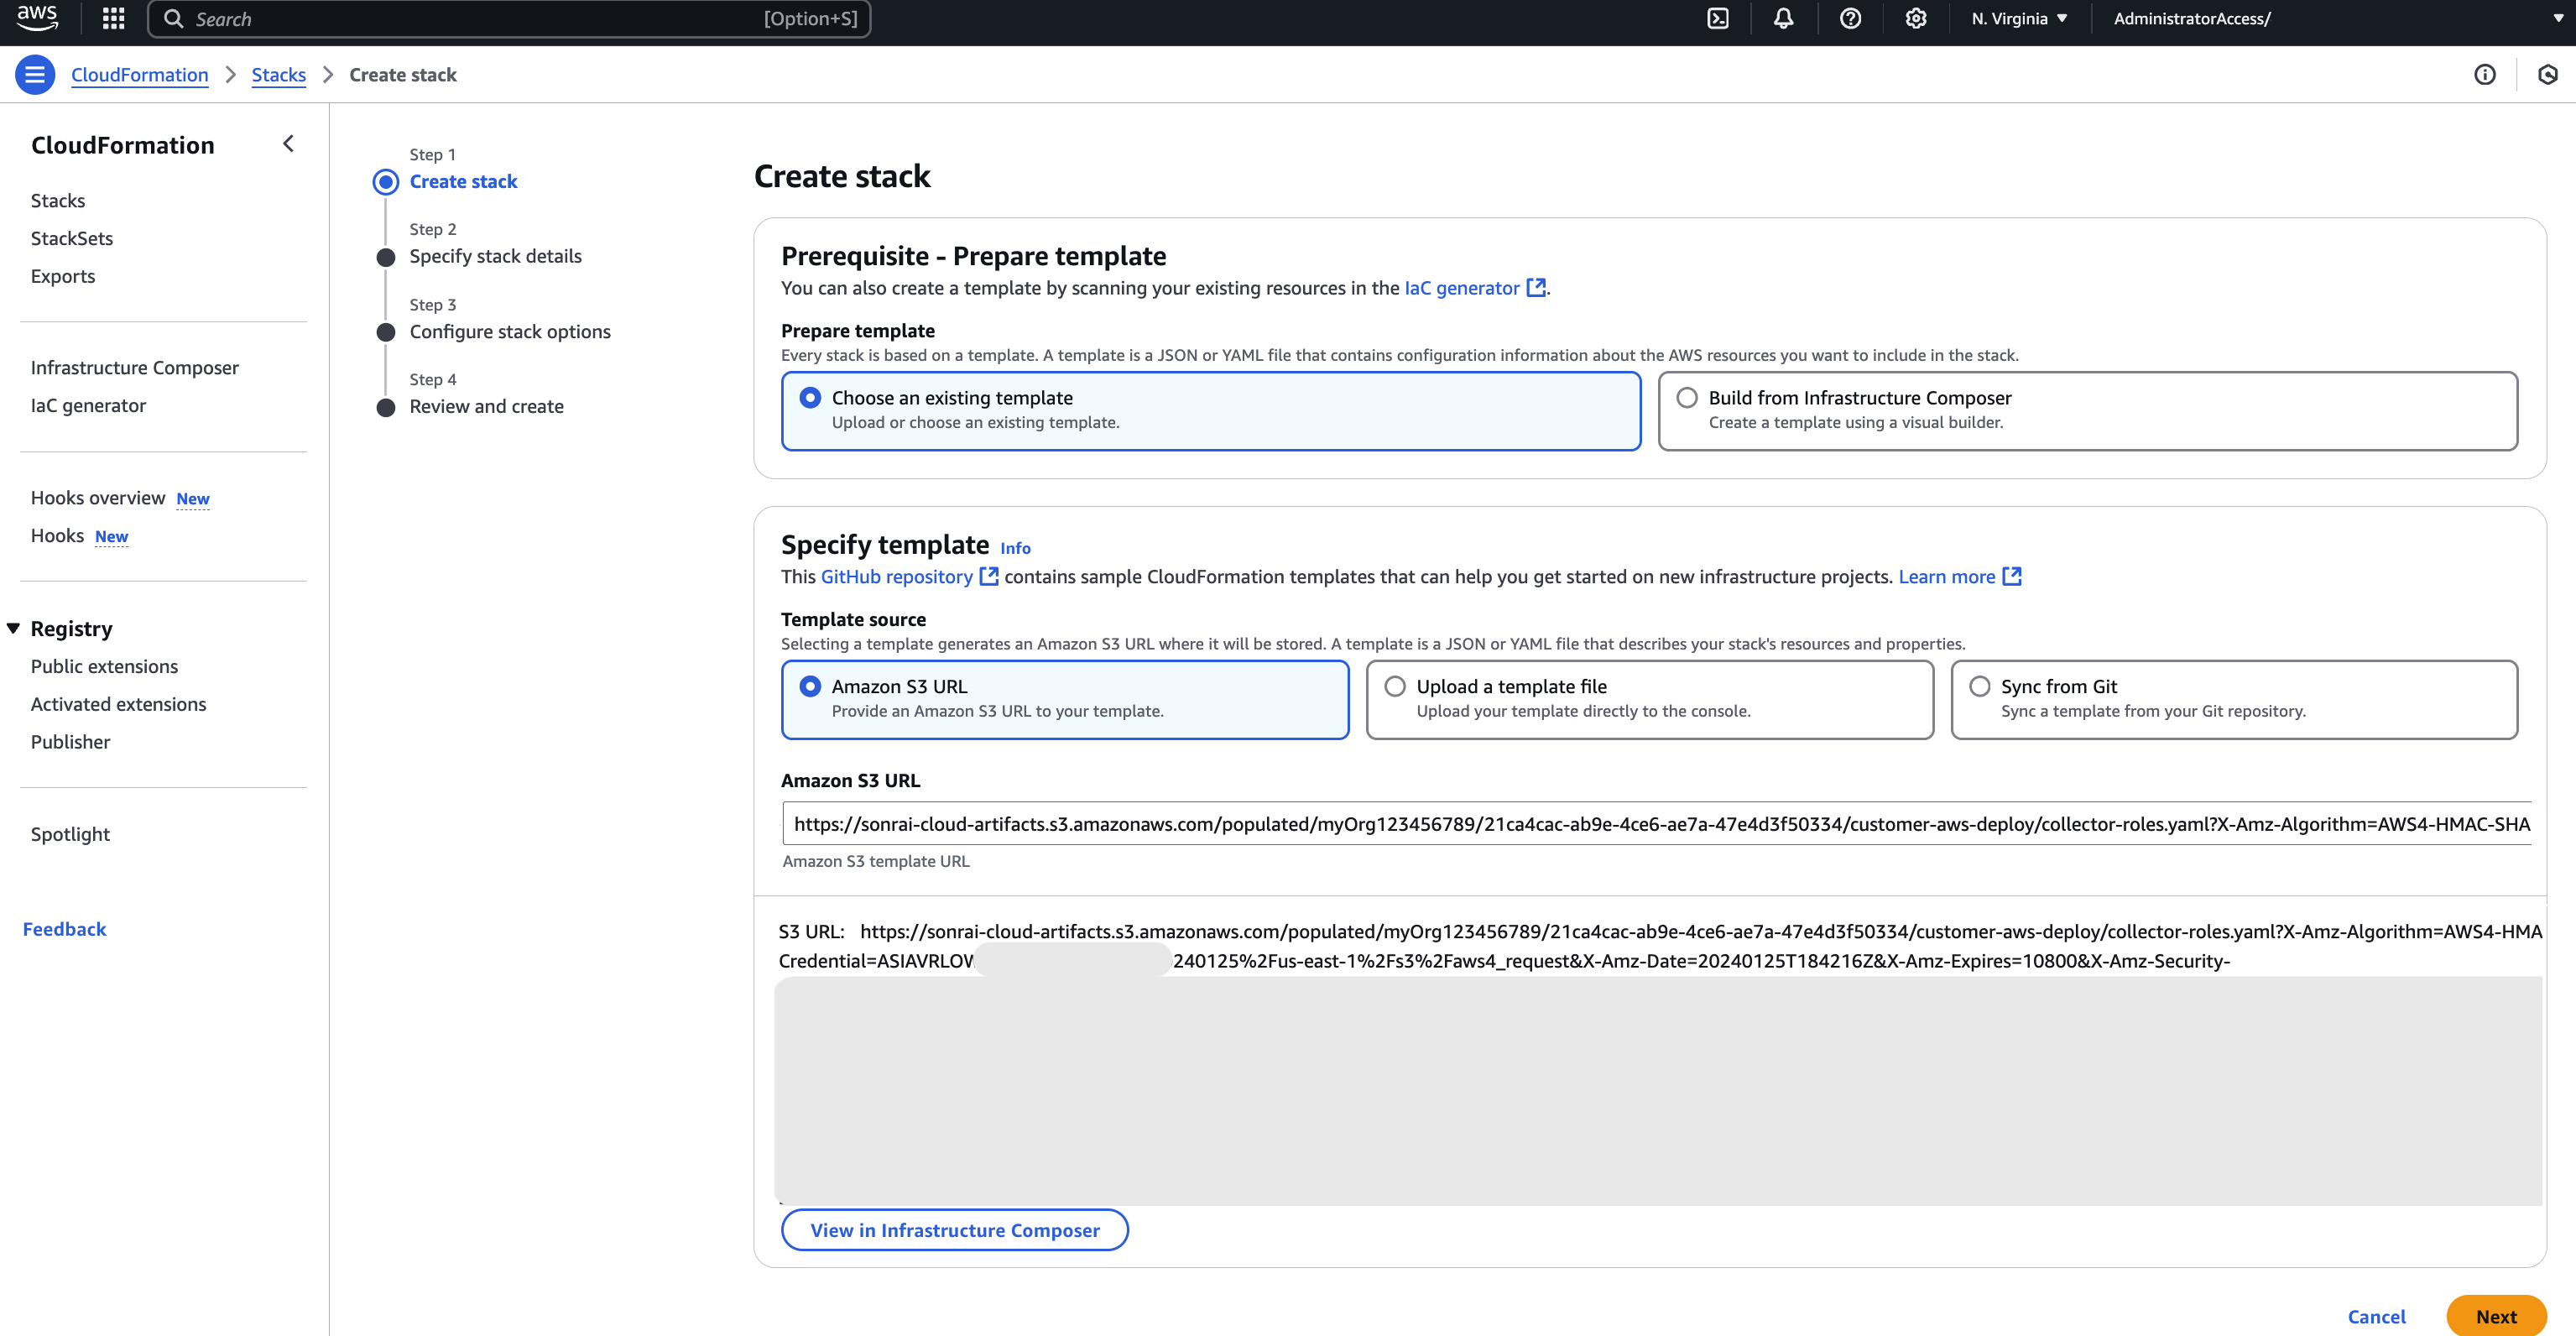The image size is (2576, 1336).
Task: Go to Stacks in the sidebar
Action: tap(58, 201)
